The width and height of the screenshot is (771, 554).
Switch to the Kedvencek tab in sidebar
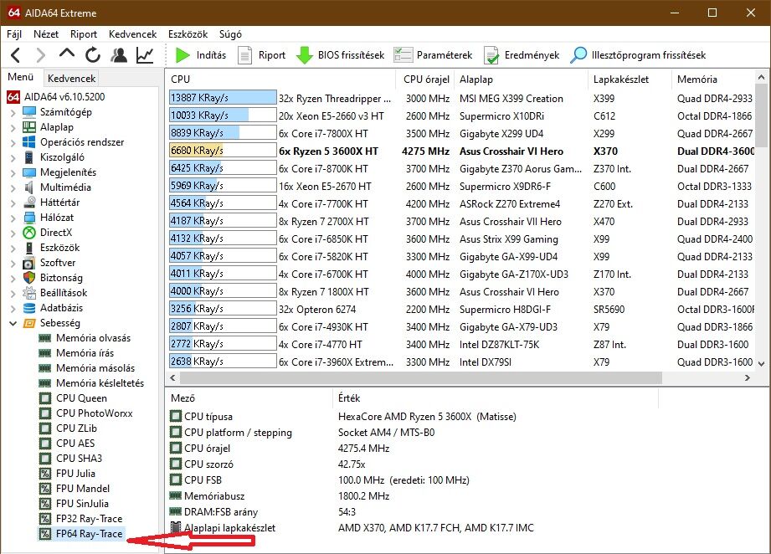tap(72, 78)
